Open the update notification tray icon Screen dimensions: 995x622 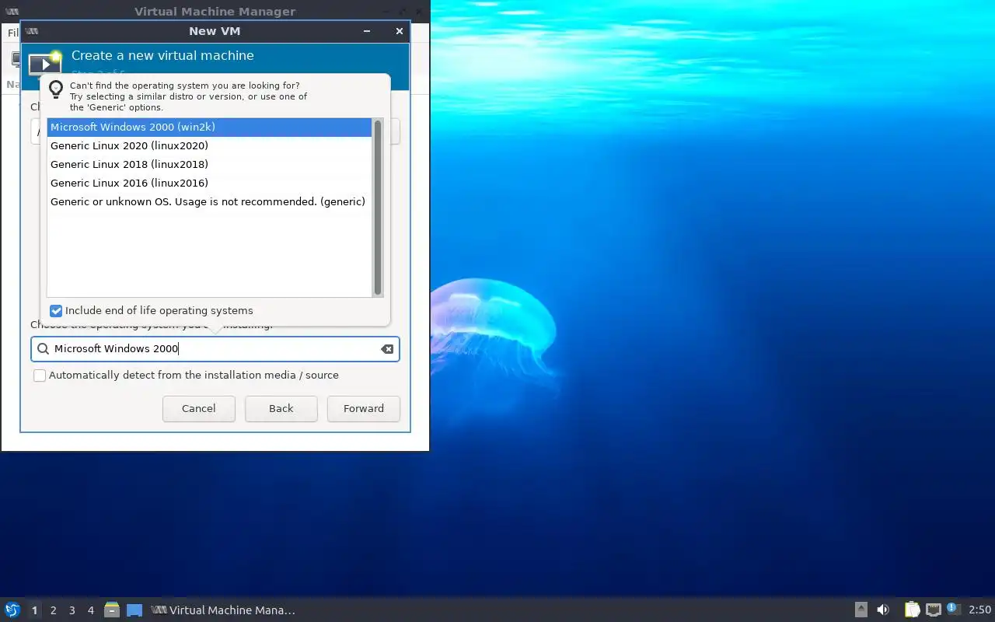(953, 610)
